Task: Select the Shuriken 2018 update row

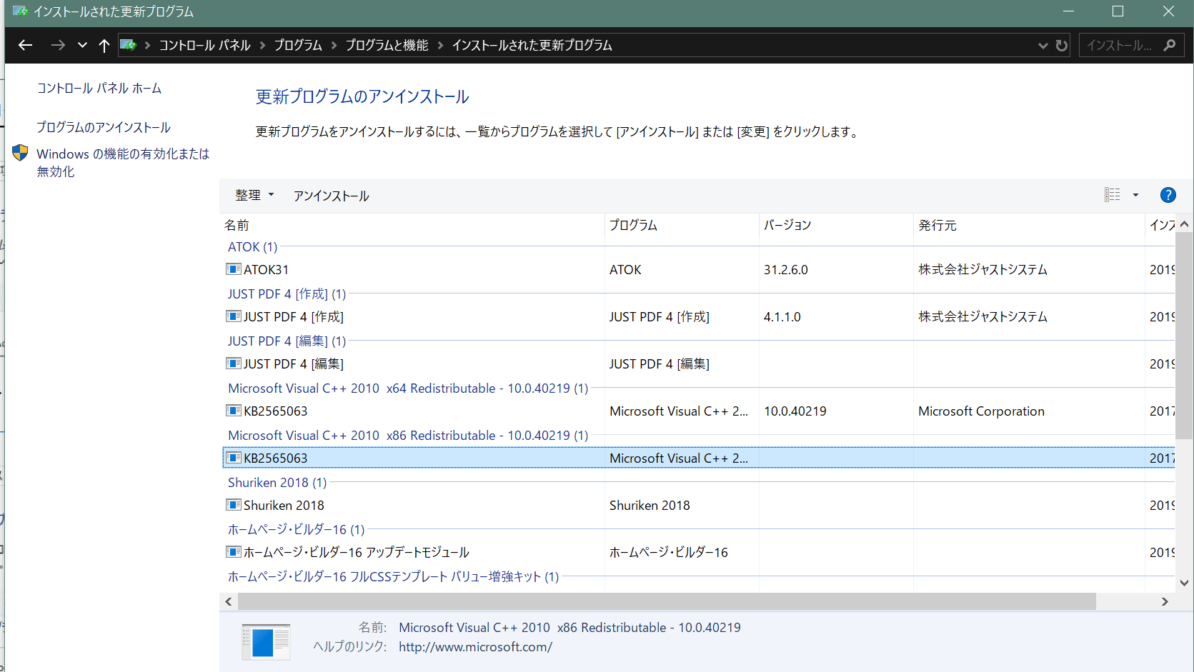Action: tap(699, 505)
